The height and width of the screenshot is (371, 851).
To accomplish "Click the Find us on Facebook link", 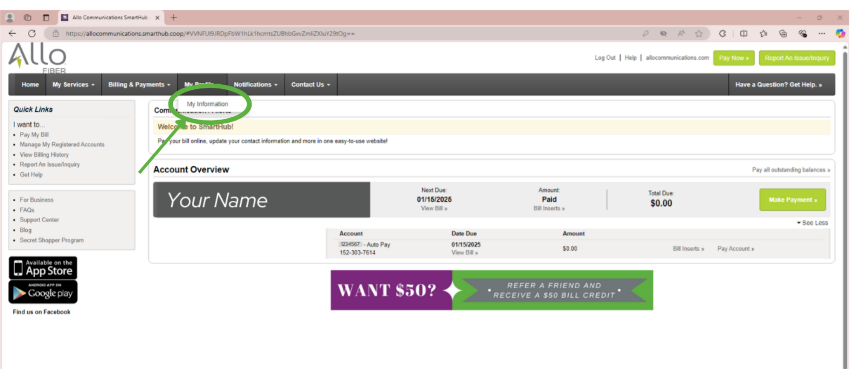I will (x=42, y=312).
